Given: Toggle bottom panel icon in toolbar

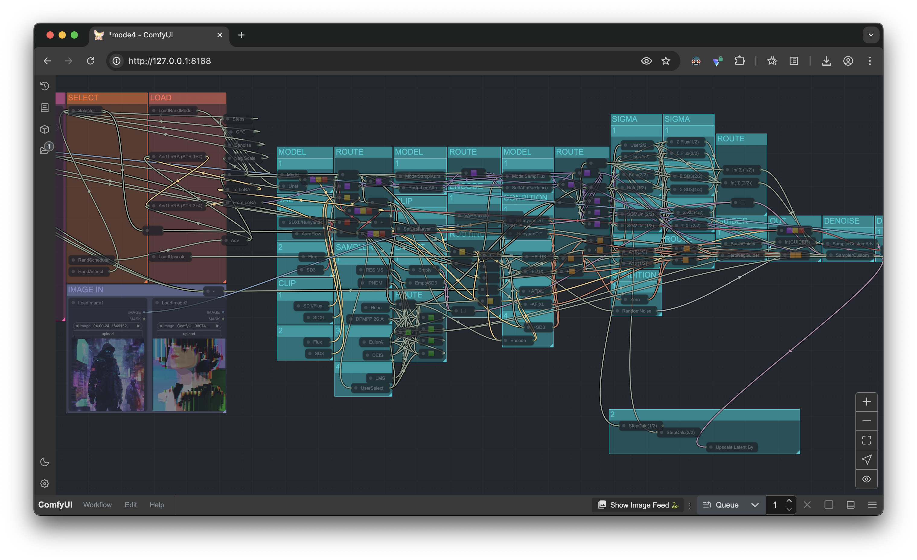Looking at the screenshot, I should [x=850, y=505].
